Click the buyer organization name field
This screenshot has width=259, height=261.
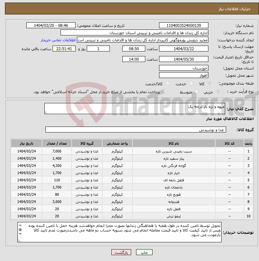click(x=134, y=33)
